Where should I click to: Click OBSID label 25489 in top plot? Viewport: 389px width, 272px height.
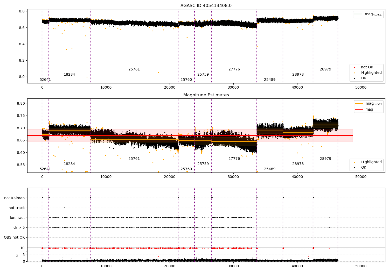(x=270, y=80)
